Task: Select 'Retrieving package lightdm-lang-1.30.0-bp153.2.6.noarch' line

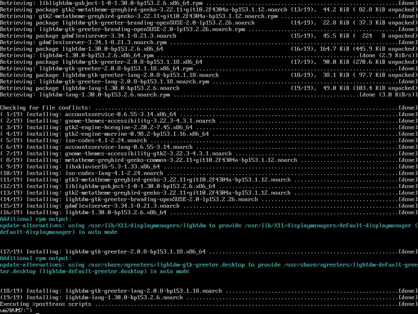Action: (x=209, y=88)
